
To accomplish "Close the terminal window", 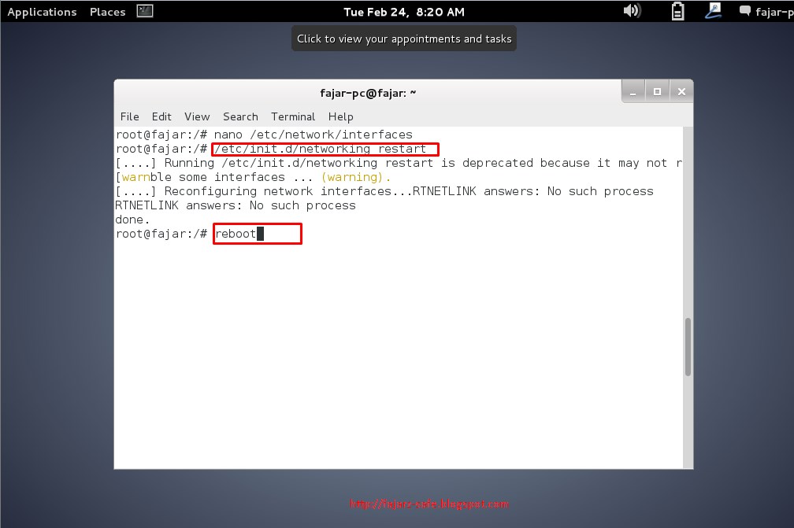I will [681, 91].
